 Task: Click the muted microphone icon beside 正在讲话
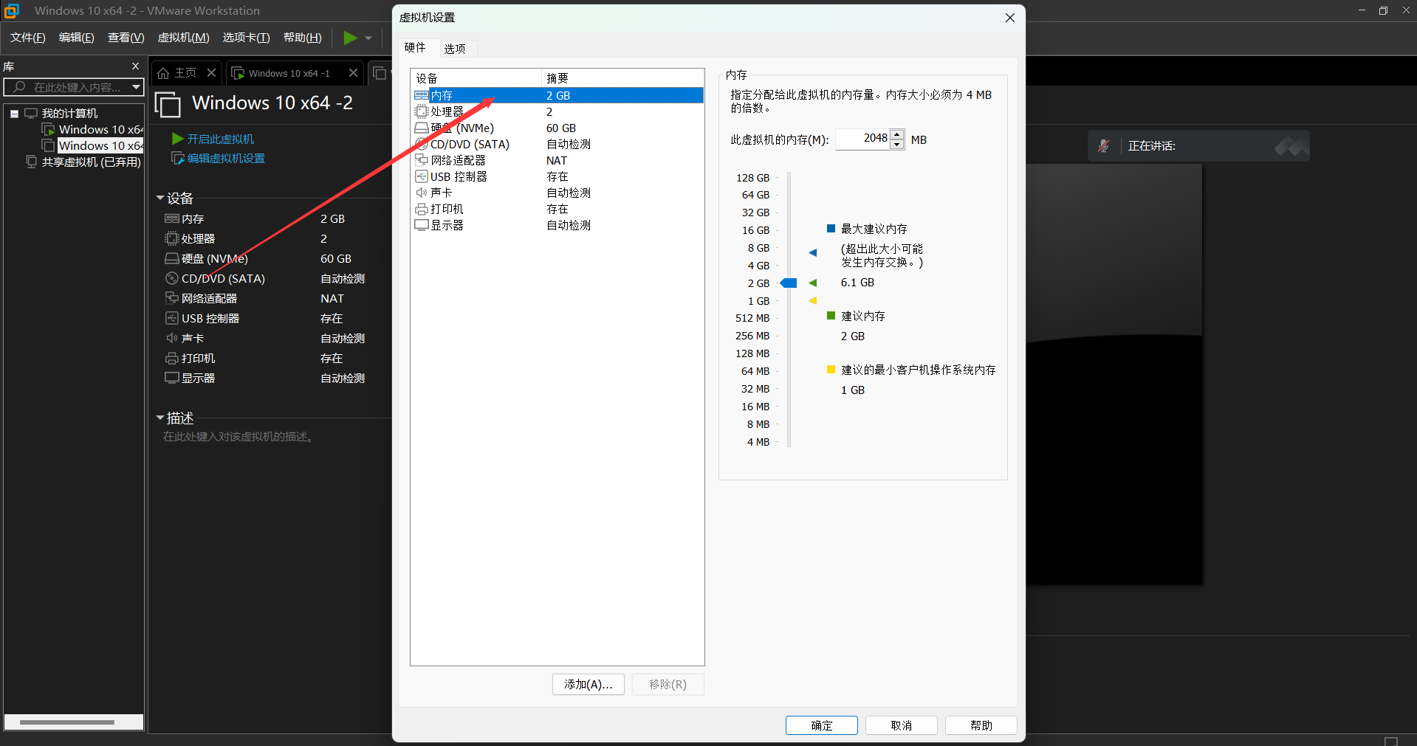pos(1103,146)
